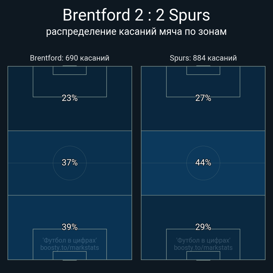Click the 'Футбол в цифрах' watermark on Spurs' pitch

click(x=203, y=240)
